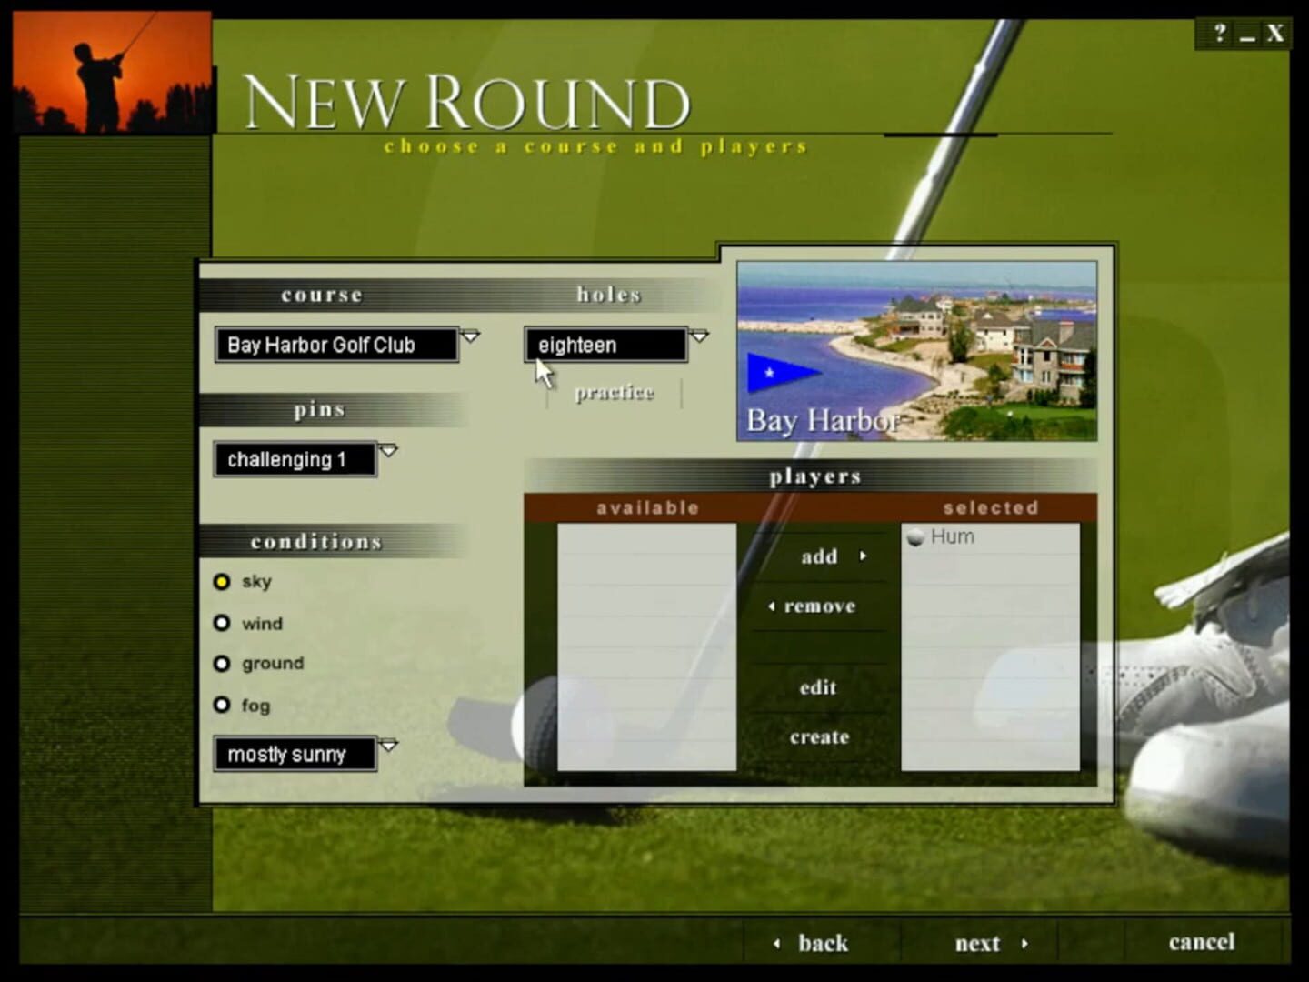Screen dimensions: 1309x982
Task: Enable the ground conditions option
Action: [x=222, y=664]
